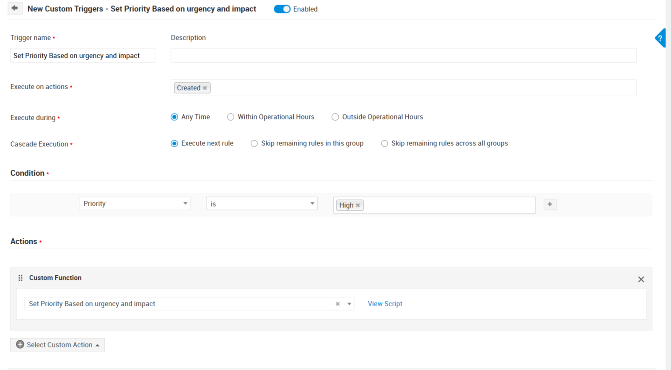
Task: Open the View Script link
Action: pos(385,304)
